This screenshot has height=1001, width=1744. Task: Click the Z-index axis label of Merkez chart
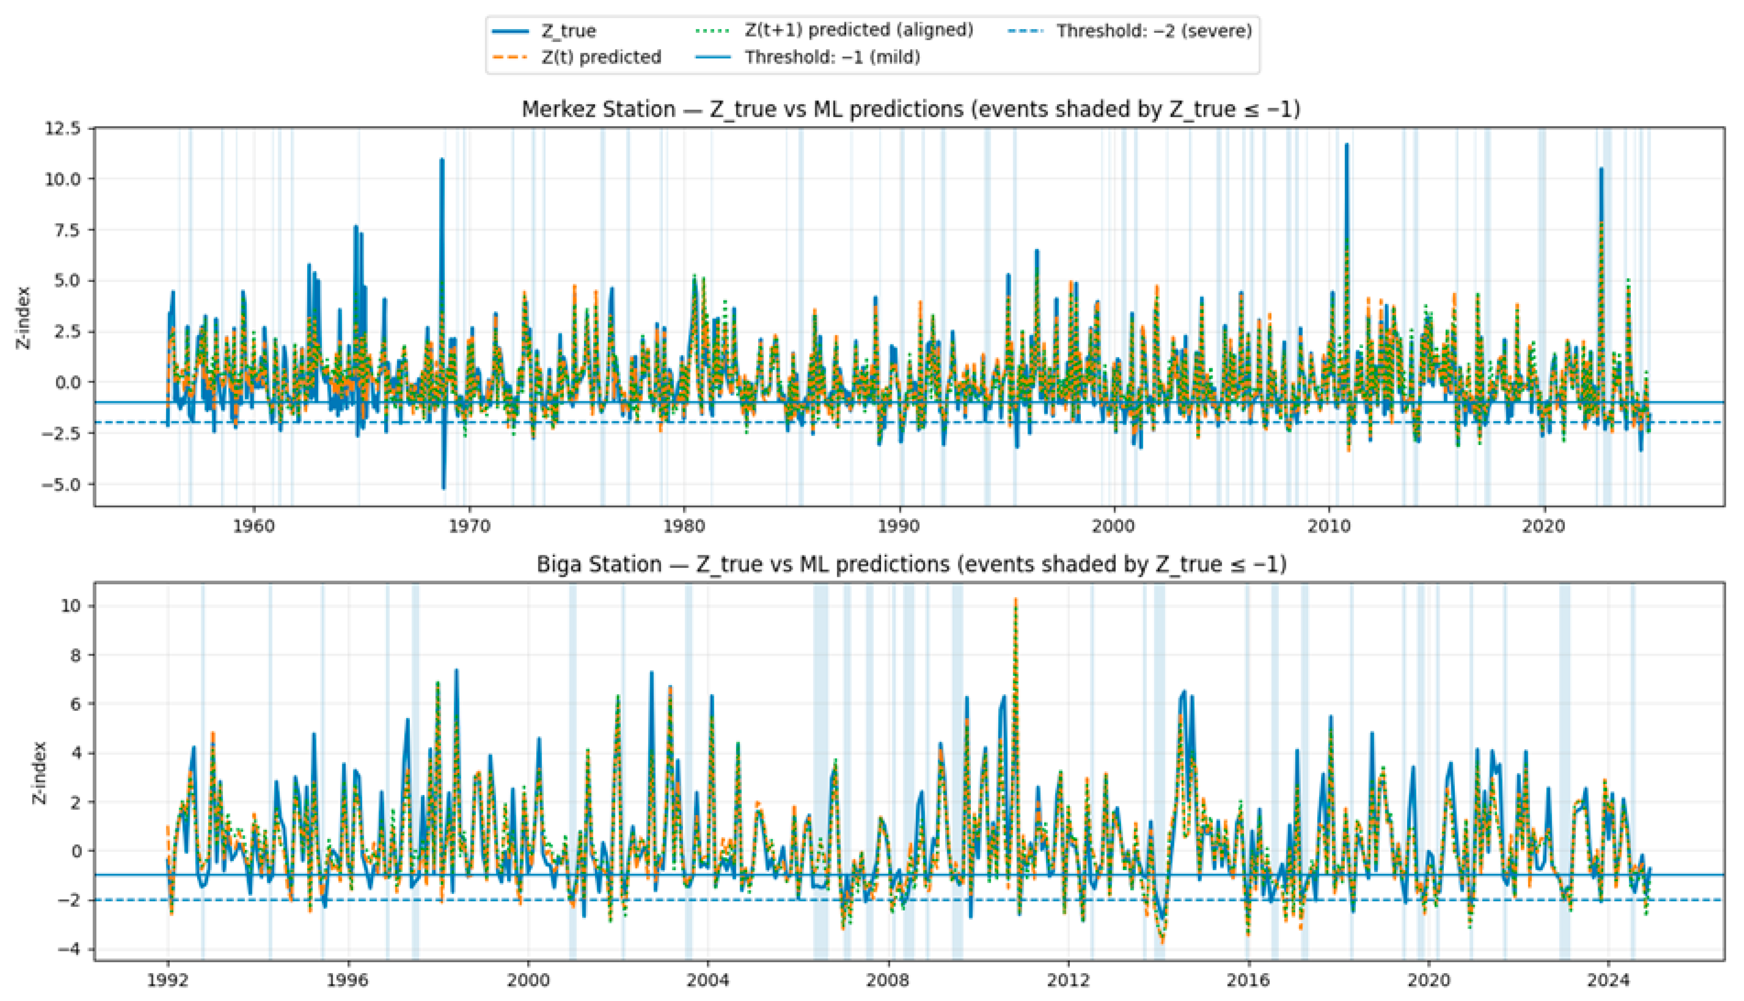pos(24,318)
